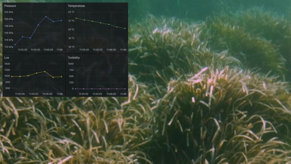Image resolution: width=291 pixels, height=164 pixels.
Task: Select the 750 label on Turbidity axis
Action: coord(71,70)
